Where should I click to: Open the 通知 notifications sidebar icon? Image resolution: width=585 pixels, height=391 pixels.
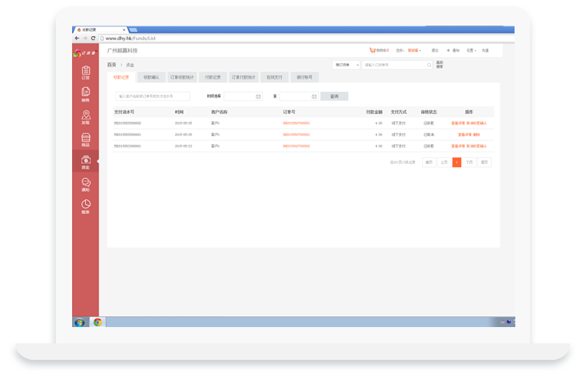coord(85,184)
